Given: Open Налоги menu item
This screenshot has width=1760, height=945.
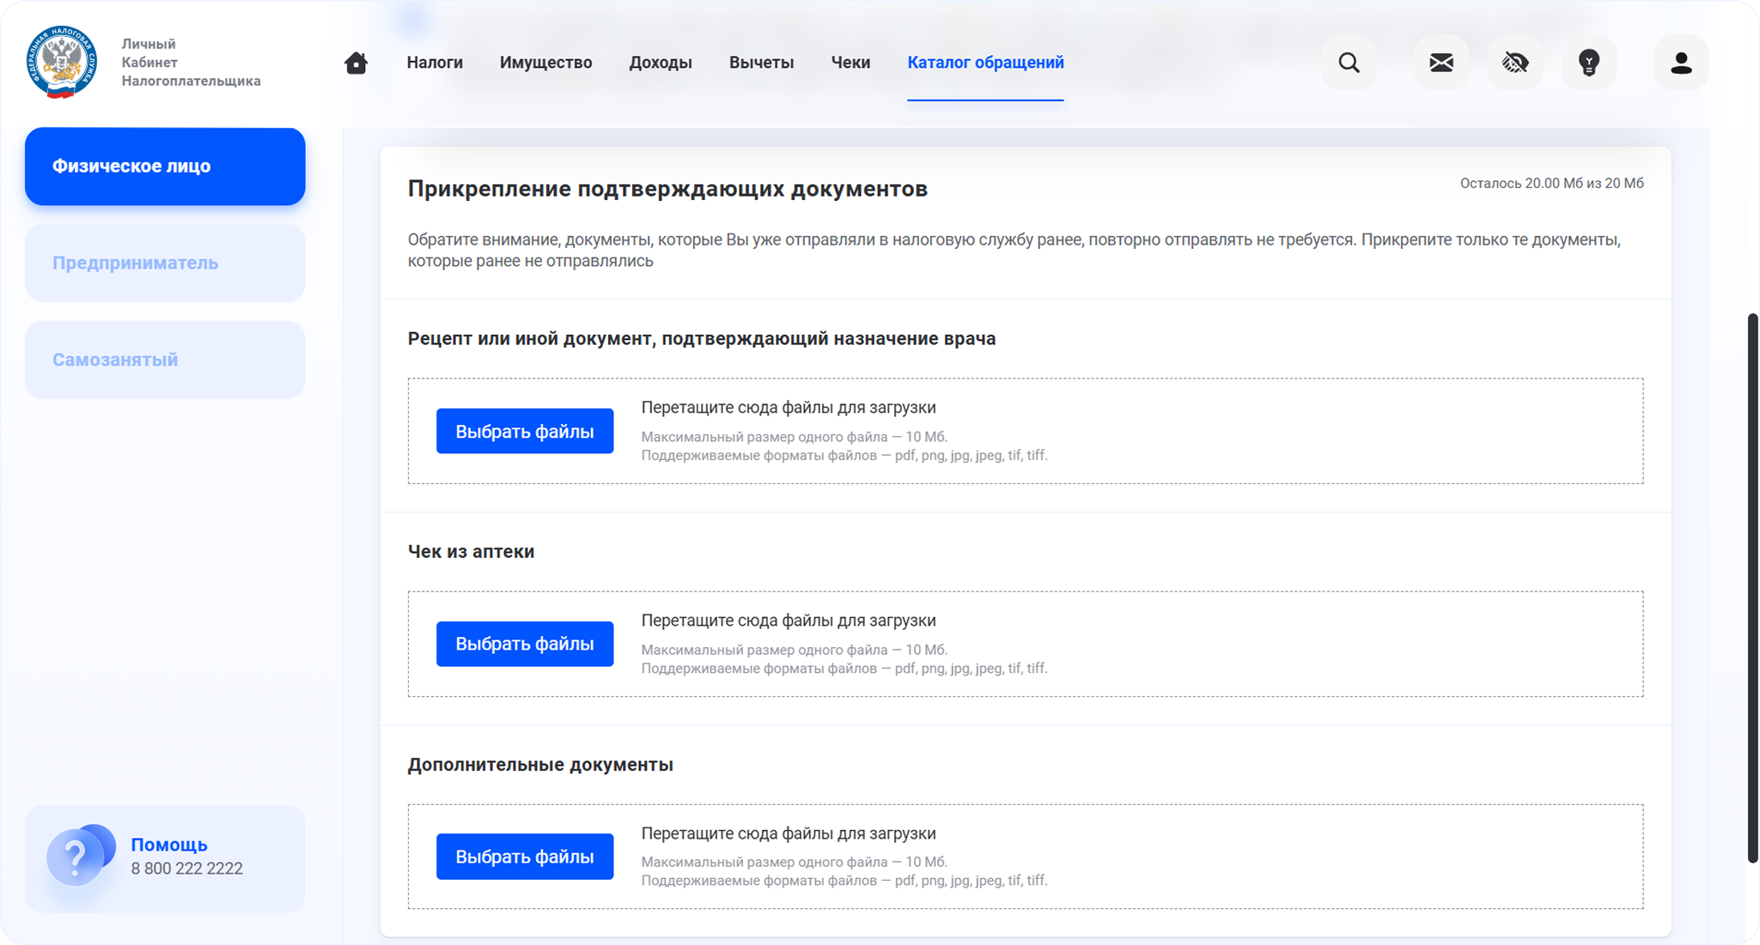Looking at the screenshot, I should click(435, 63).
